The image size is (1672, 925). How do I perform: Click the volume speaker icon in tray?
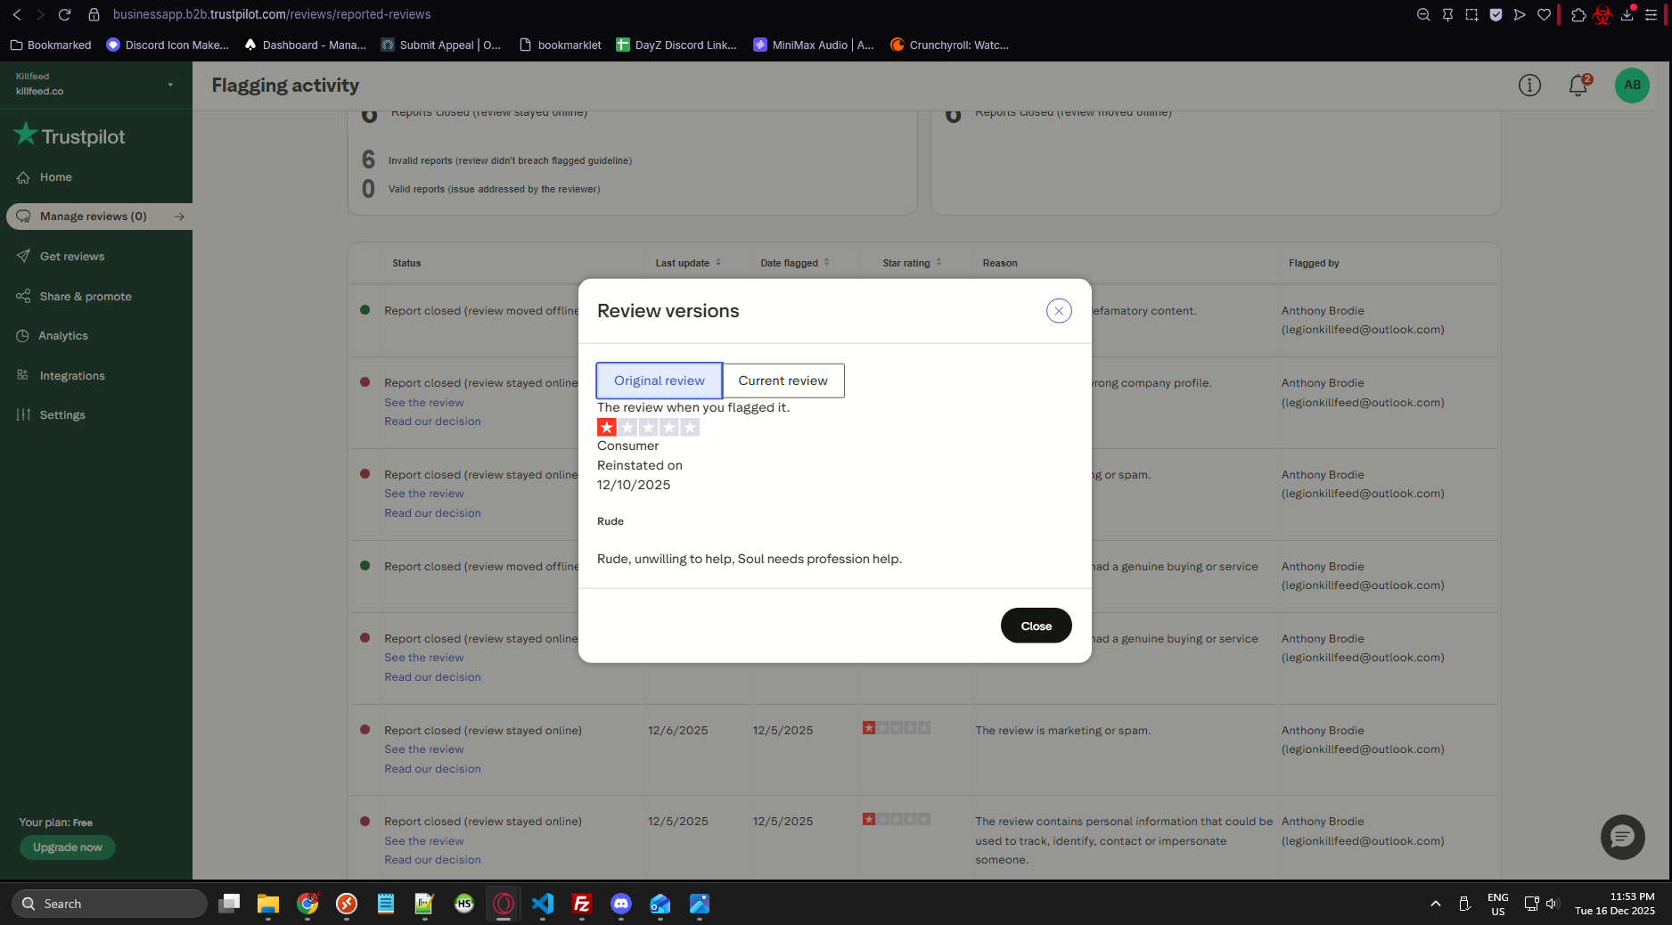pos(1553,904)
